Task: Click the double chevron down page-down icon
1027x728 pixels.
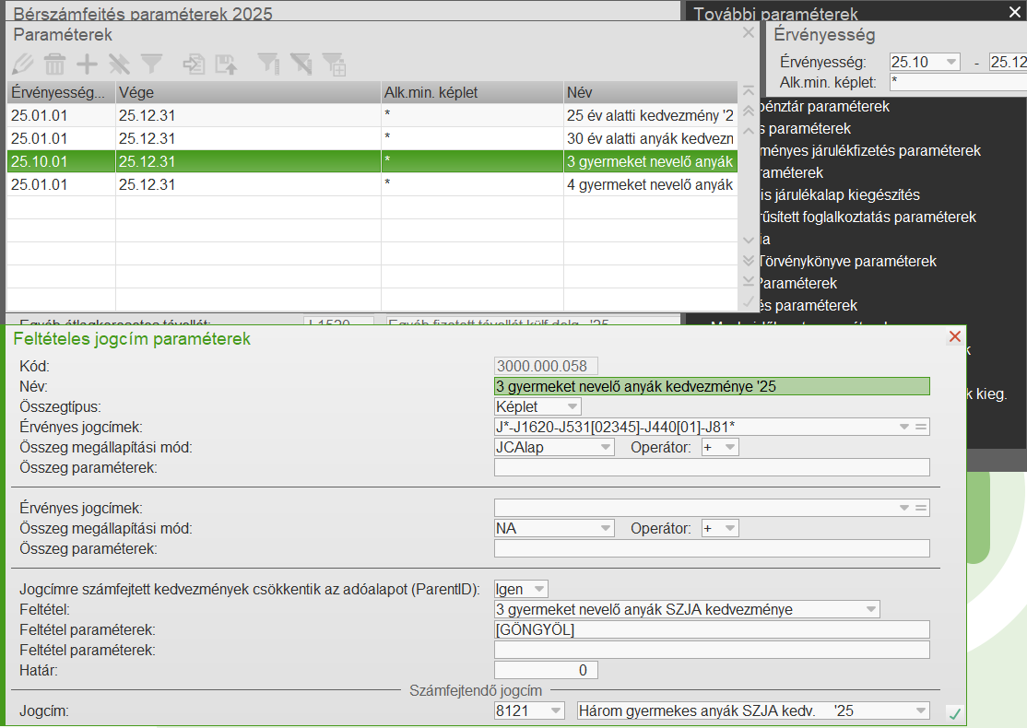Action: (749, 261)
